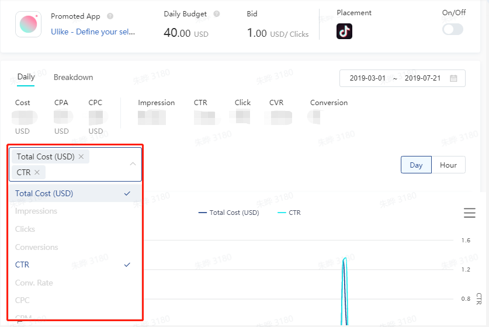Viewport: 489px width, 327px height.
Task: Click the TikTok placement icon
Action: (344, 32)
